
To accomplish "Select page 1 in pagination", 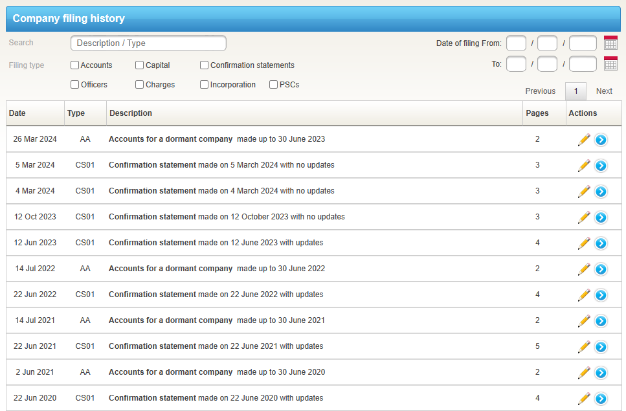I will (576, 91).
